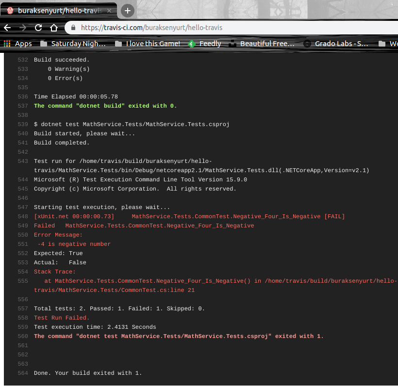This screenshot has width=398, height=386.
Task: Click the browser forward arrow
Action: [x=23, y=28]
